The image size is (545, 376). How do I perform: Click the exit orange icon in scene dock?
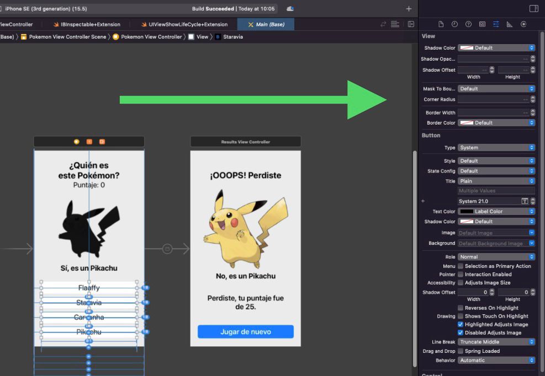(102, 142)
